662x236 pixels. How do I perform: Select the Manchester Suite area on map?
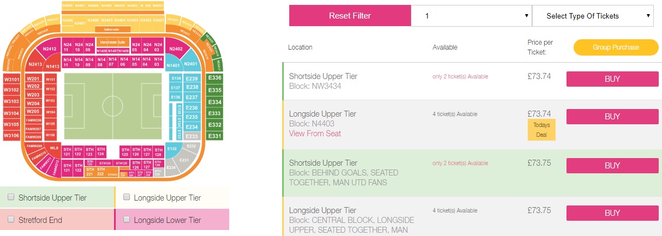coord(112,41)
